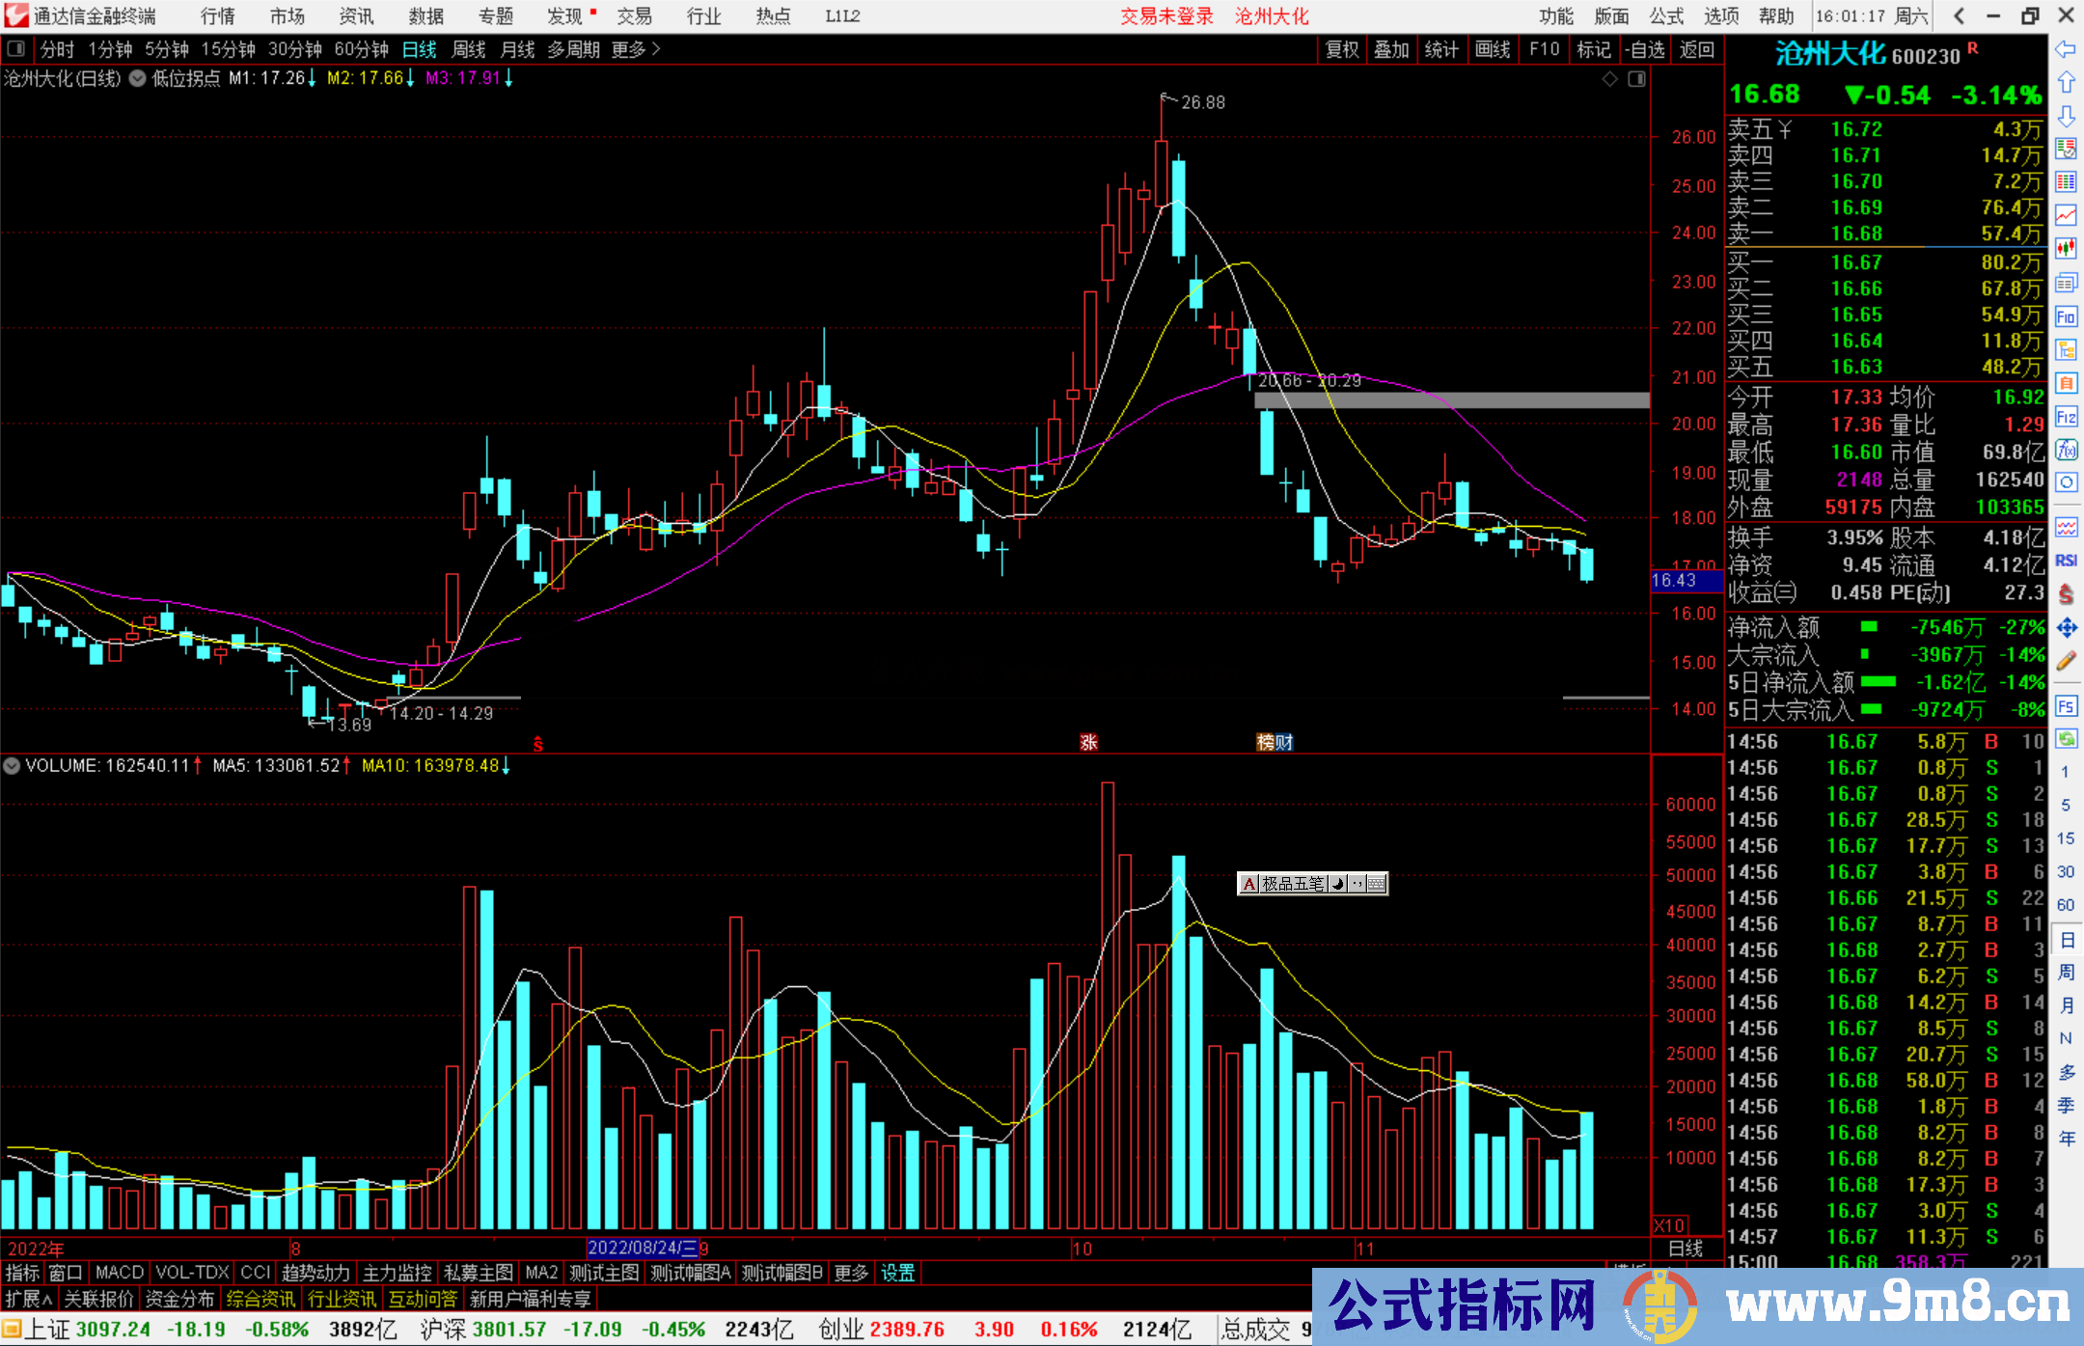Switch to the 周线 tab
This screenshot has width=2084, height=1346.
coord(469,49)
